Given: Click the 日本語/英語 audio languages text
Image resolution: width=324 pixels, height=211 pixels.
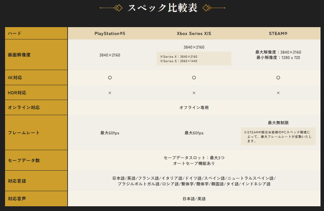Looking at the screenshot, I should point(194,199).
